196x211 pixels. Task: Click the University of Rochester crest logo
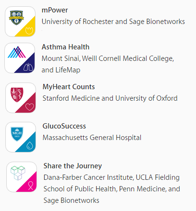pos(16,18)
